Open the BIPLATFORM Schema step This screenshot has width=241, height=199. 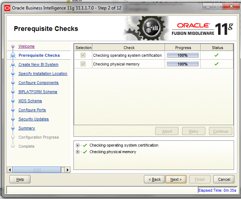(38, 92)
